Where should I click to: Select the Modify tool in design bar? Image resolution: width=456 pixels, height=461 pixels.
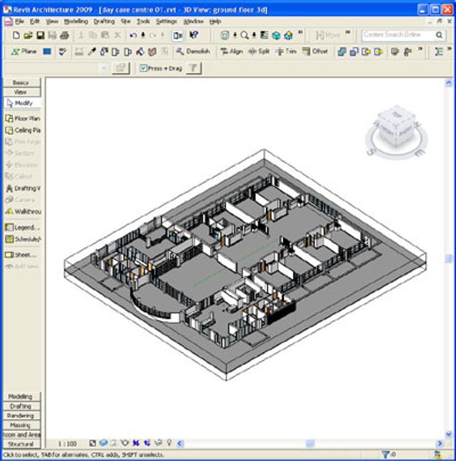pos(21,103)
